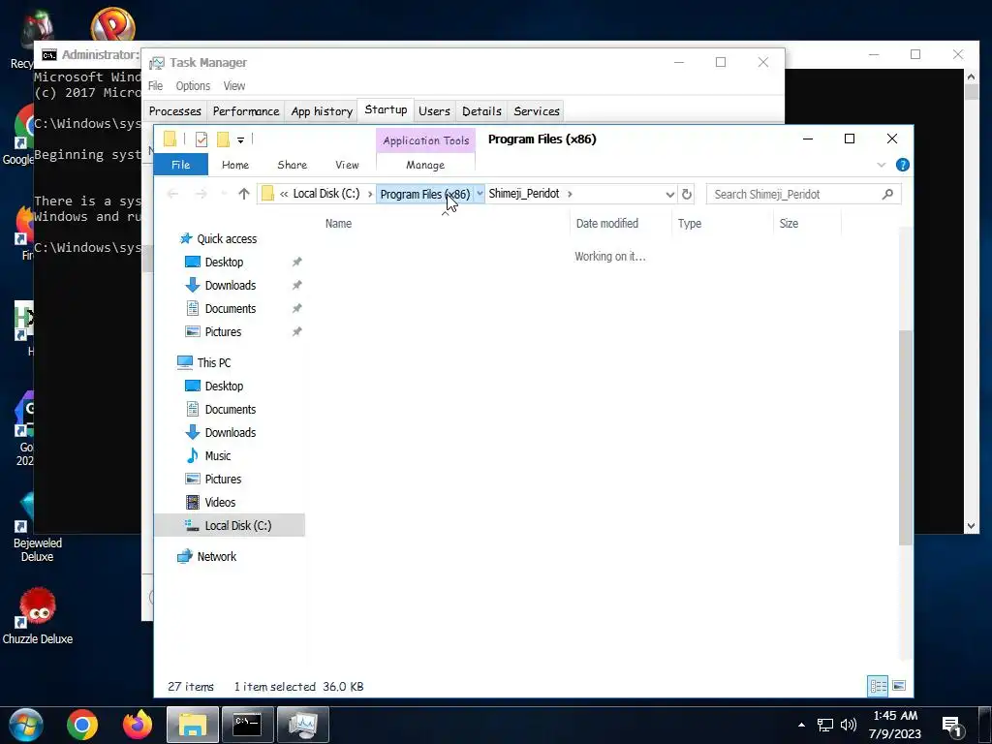Open address bar history dropdown

click(x=670, y=194)
